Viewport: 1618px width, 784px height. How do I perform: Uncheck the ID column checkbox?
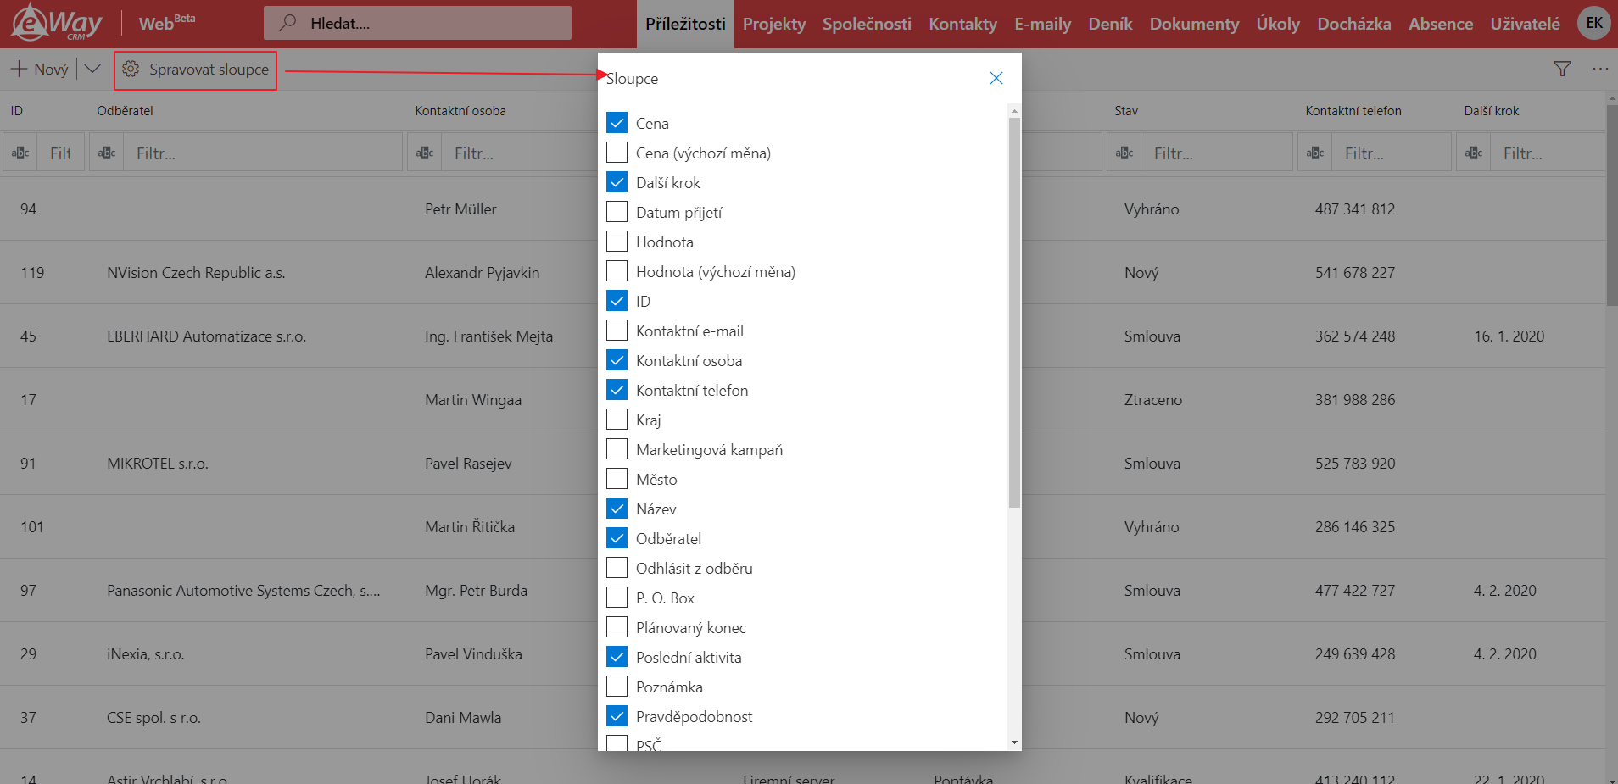pos(617,301)
